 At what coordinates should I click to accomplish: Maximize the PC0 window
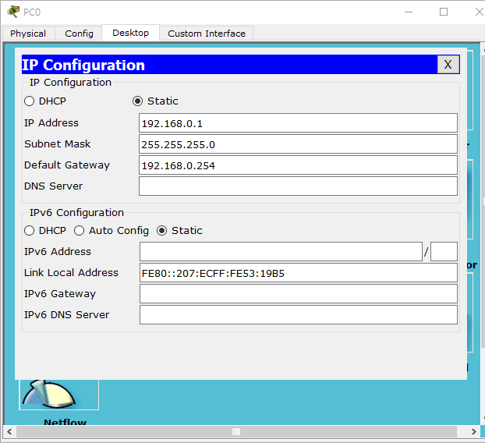444,12
